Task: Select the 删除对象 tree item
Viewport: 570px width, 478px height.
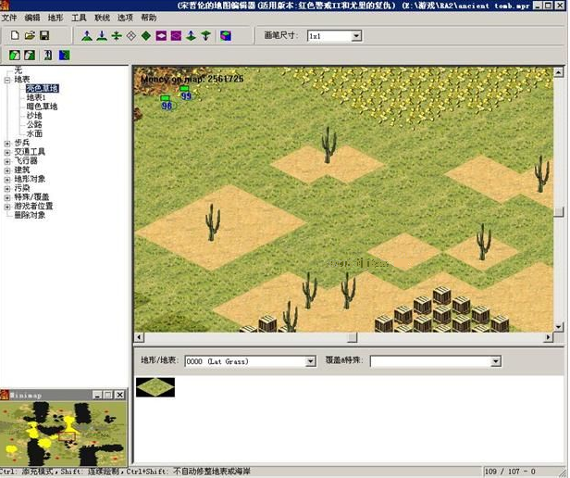Action: point(30,216)
